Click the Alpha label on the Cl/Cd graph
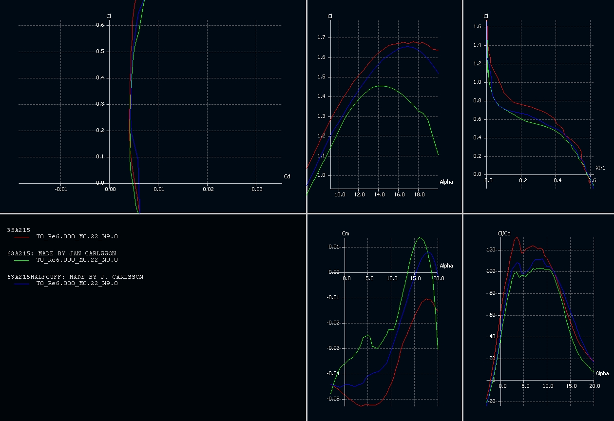The height and width of the screenshot is (421, 614). (602, 373)
